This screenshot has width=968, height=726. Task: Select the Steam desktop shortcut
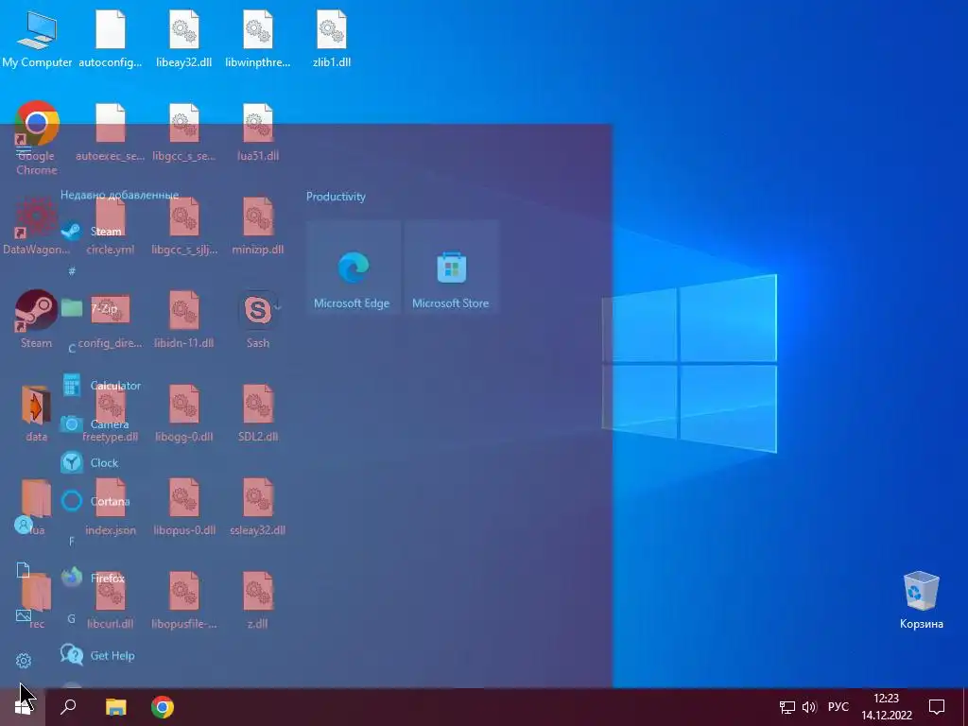point(37,320)
